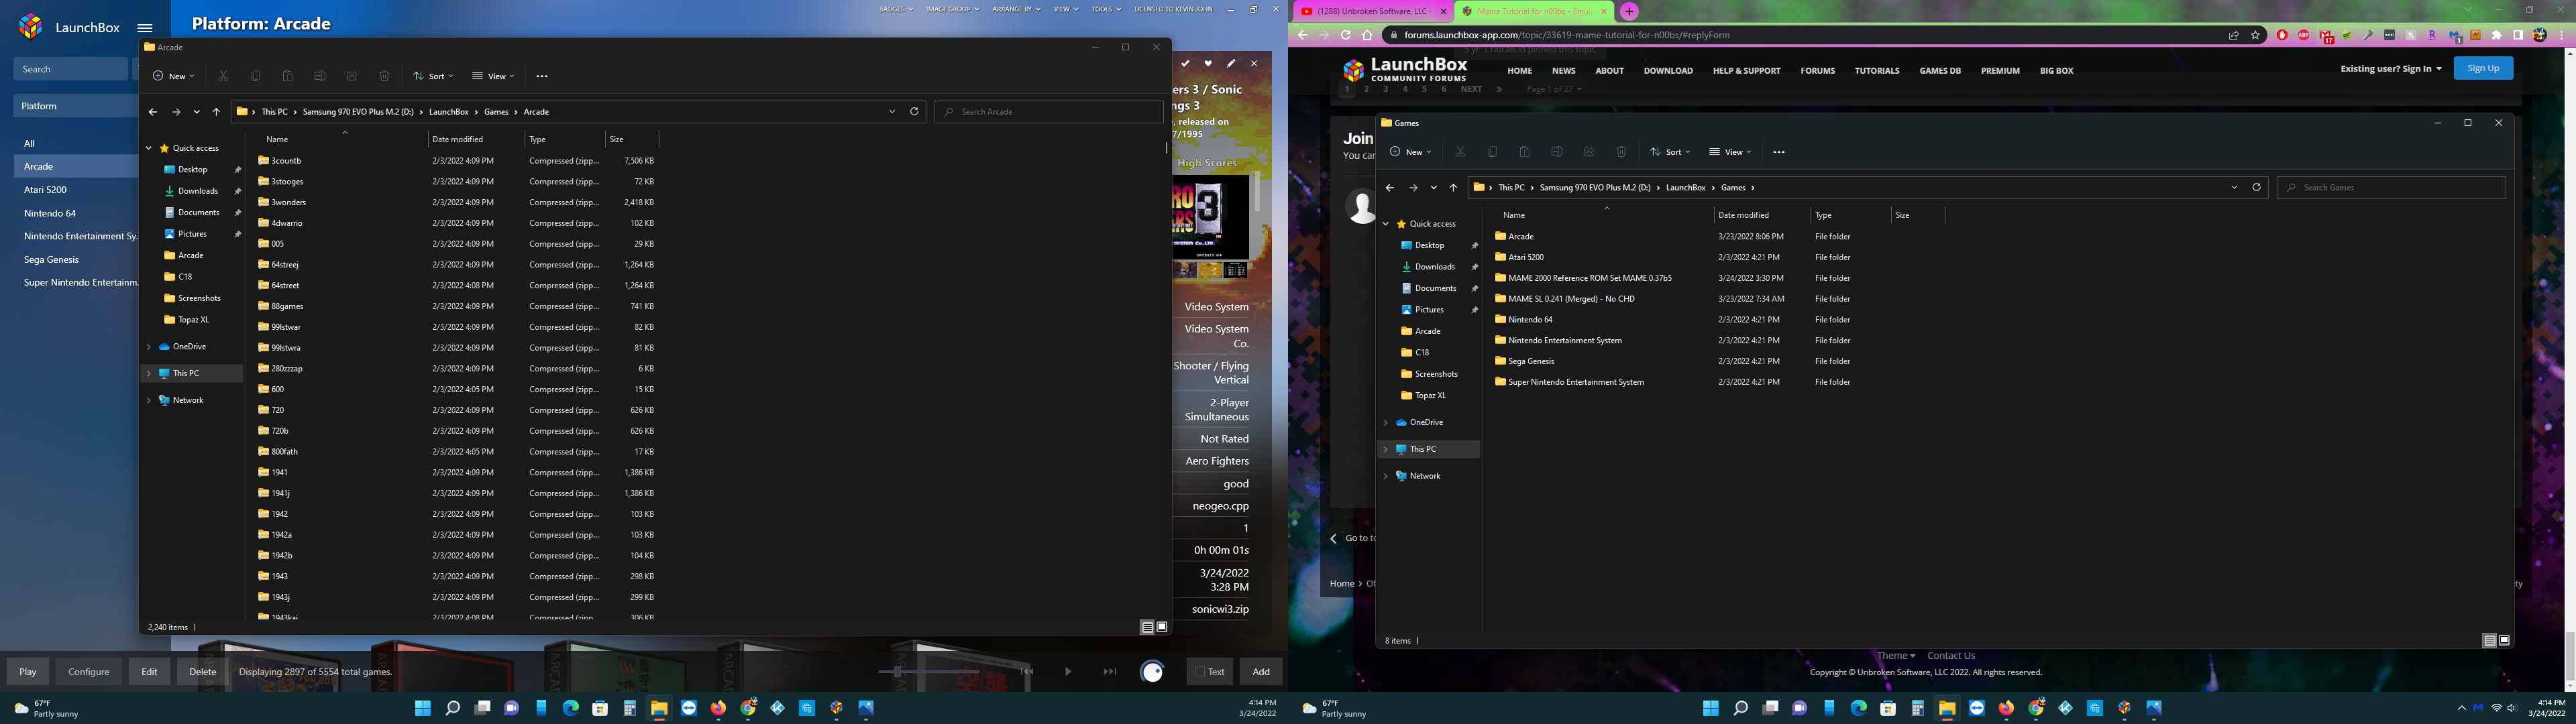2576x724 pixels.
Task: Click the Configure button in LaunchBox
Action: click(x=89, y=672)
